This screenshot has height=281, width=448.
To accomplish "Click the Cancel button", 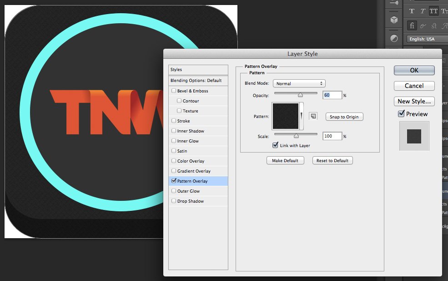I will [x=414, y=86].
